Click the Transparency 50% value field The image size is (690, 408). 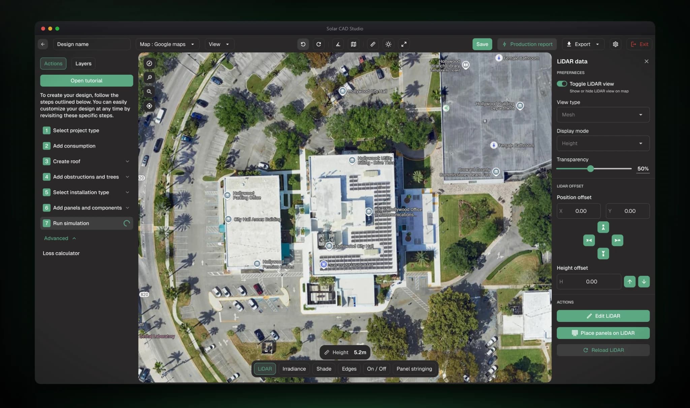[x=643, y=169]
